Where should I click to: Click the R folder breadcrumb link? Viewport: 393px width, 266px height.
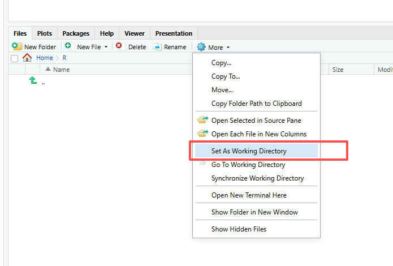click(64, 58)
